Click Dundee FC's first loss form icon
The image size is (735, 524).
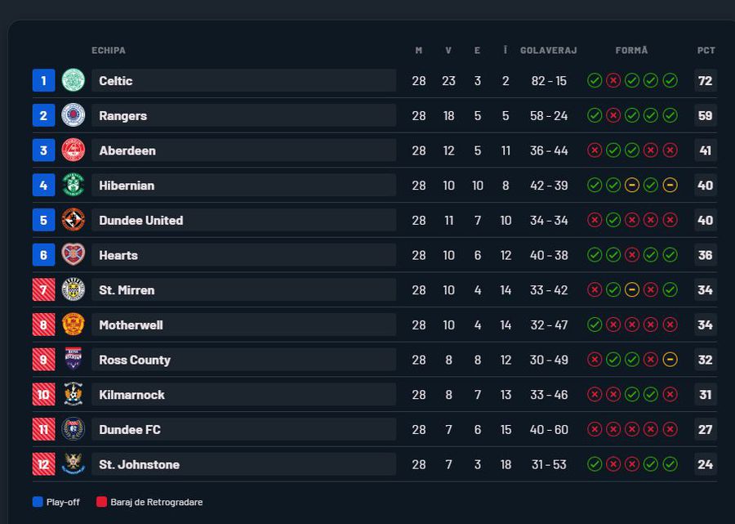(x=595, y=429)
